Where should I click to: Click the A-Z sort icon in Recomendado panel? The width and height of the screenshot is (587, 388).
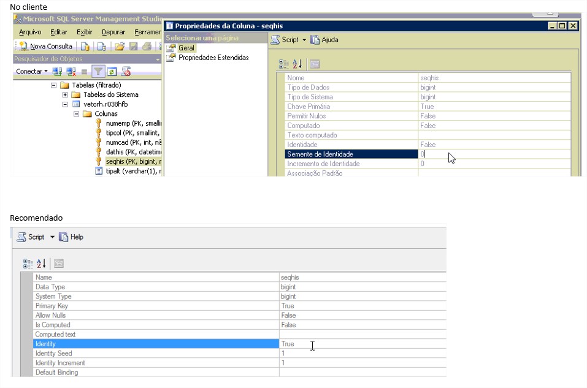coord(41,264)
